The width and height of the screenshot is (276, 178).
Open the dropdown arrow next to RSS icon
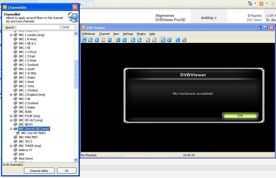pos(267,3)
